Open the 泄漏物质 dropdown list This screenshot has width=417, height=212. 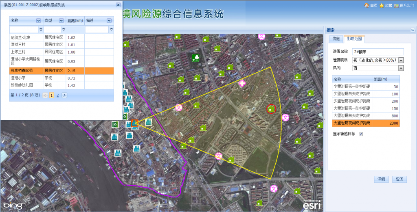pos(401,60)
